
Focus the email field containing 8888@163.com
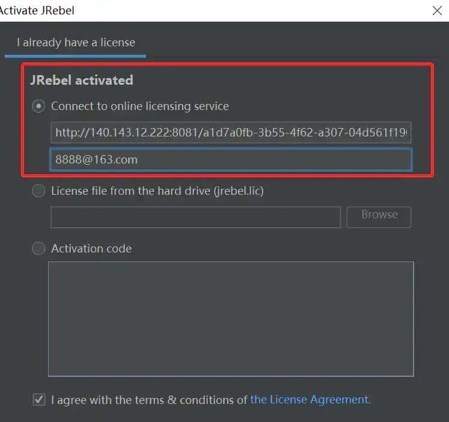pos(231,160)
